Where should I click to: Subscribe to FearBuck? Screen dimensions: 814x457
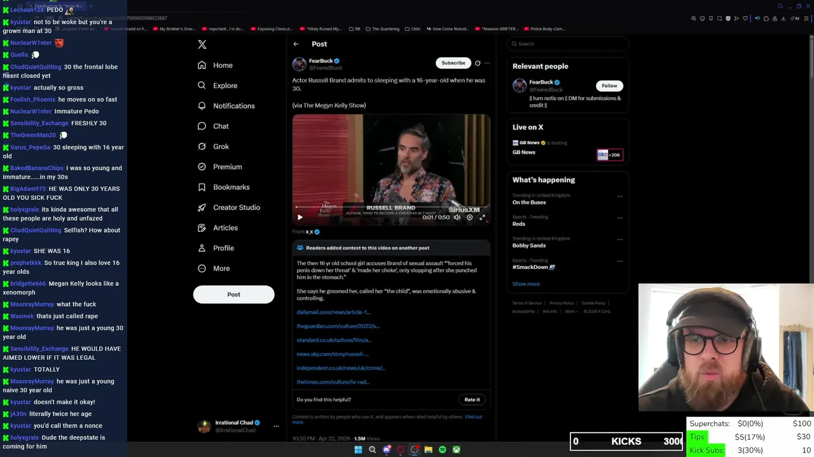point(453,63)
